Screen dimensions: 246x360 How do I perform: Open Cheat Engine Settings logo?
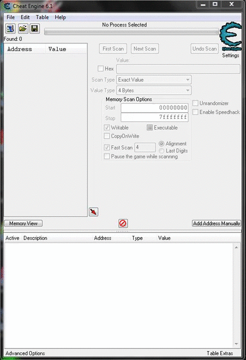pyautogui.click(x=230, y=37)
